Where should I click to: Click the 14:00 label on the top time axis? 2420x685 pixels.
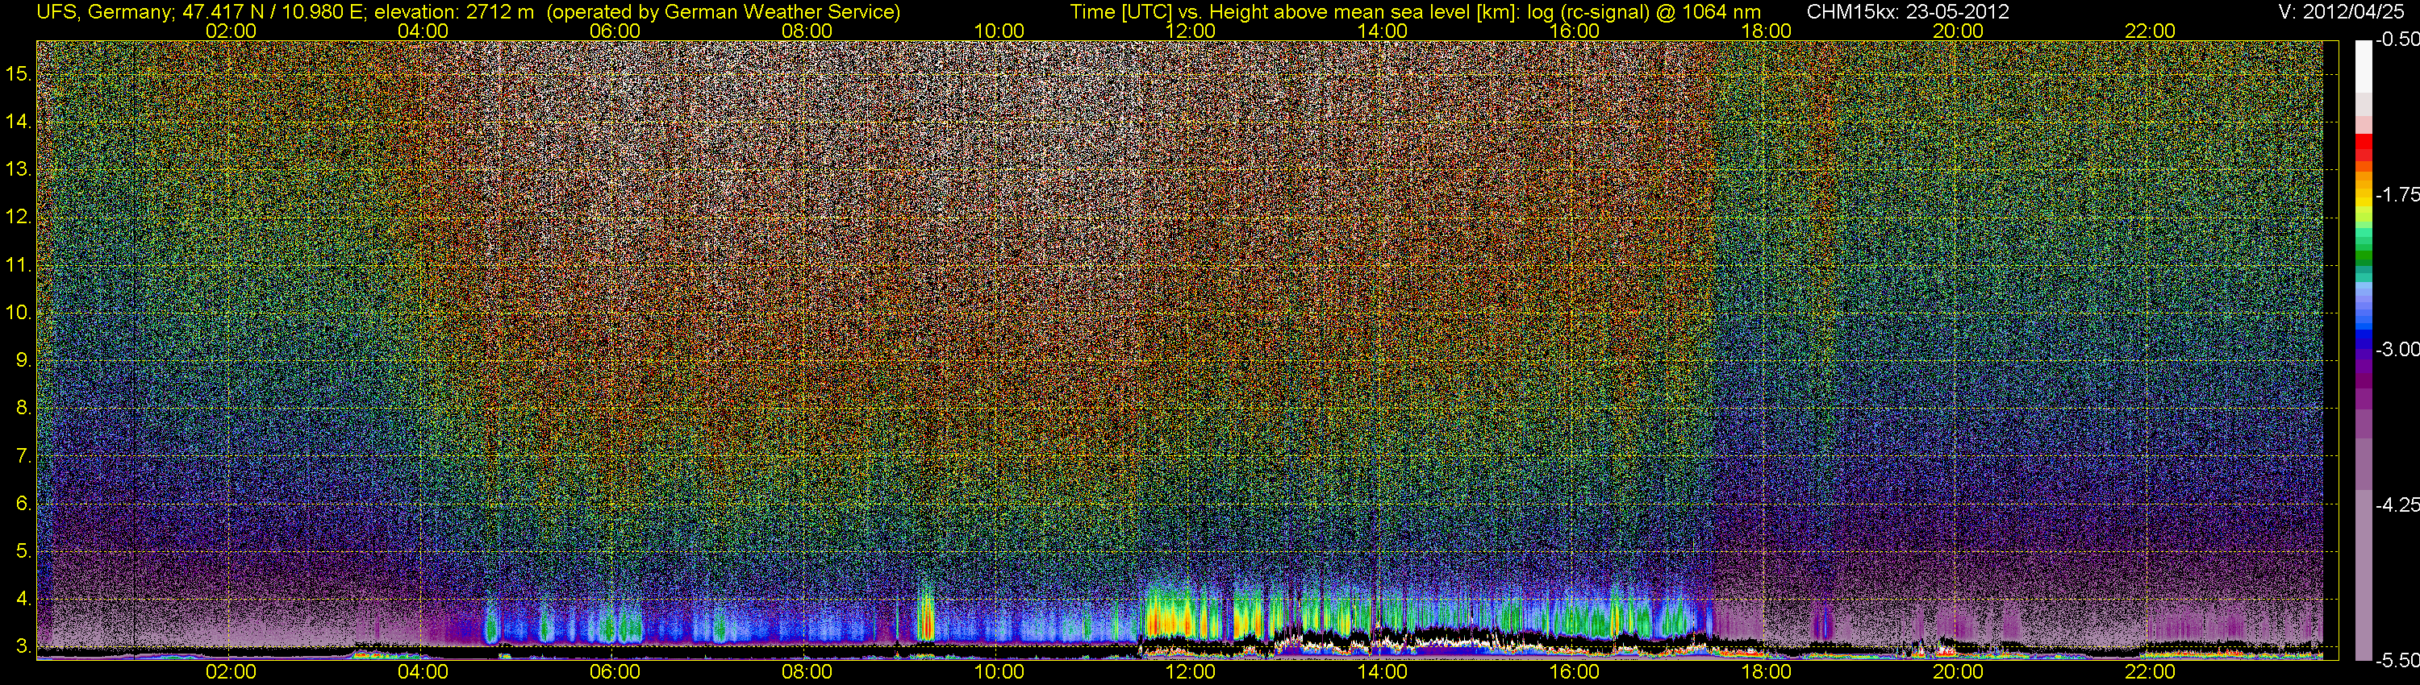tap(1383, 31)
